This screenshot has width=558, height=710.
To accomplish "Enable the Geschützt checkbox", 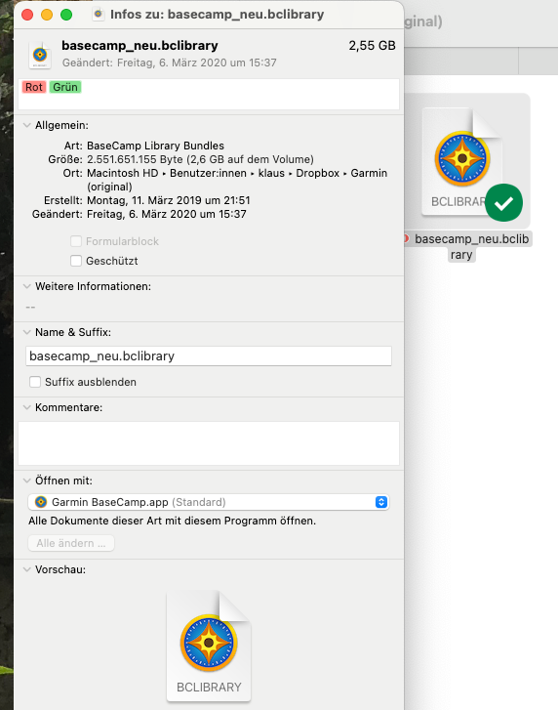I will tap(76, 261).
